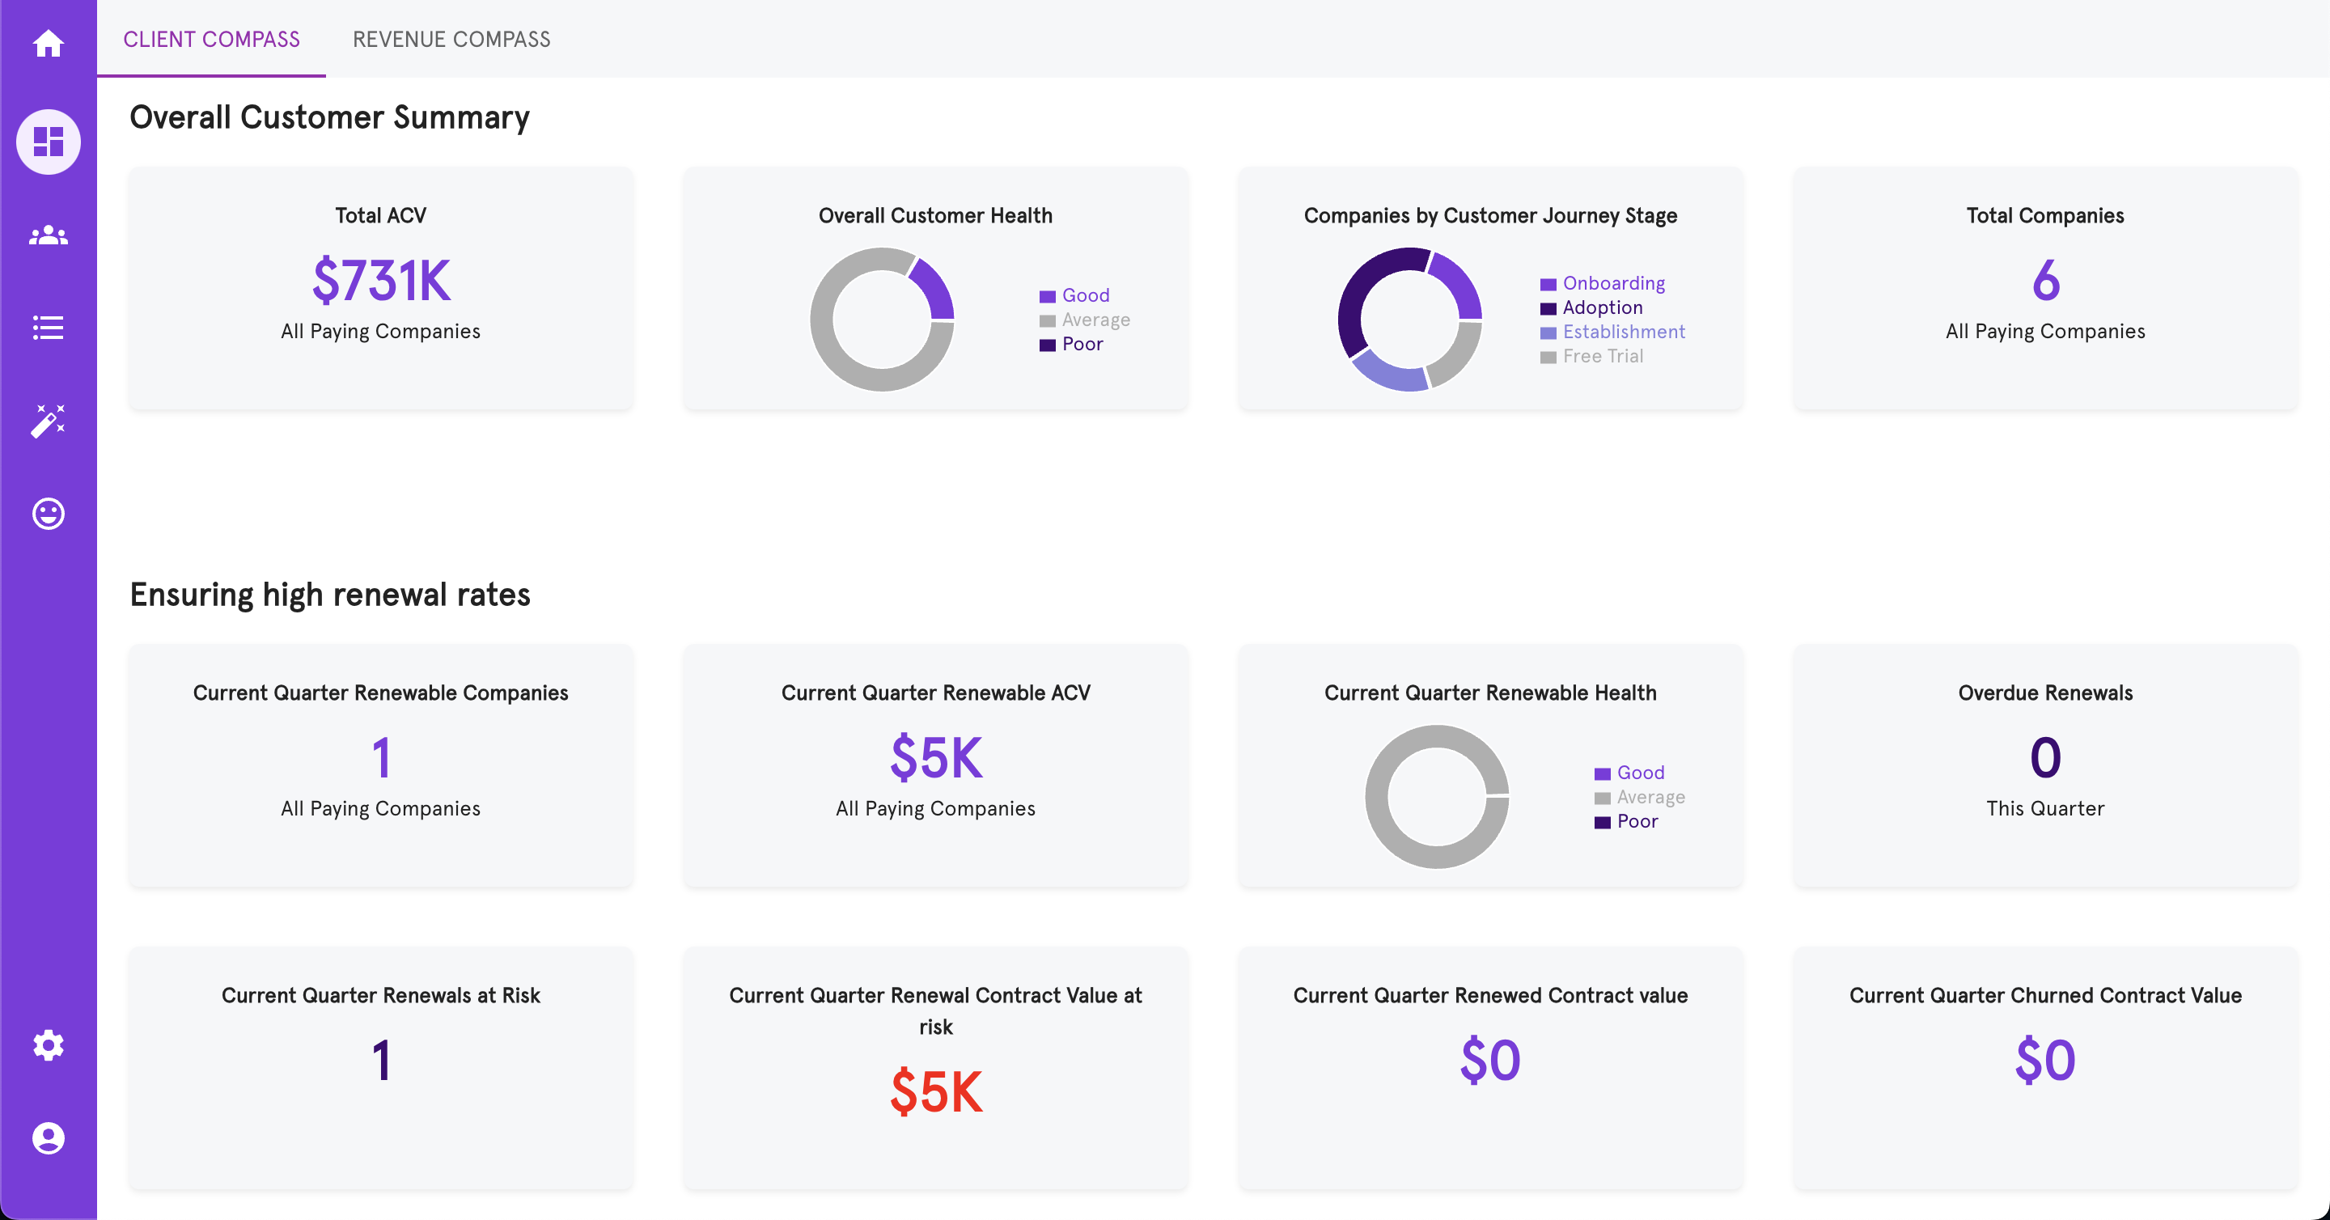The width and height of the screenshot is (2330, 1220).
Task: Click the Ensuring high renewal rates heading
Action: [329, 595]
